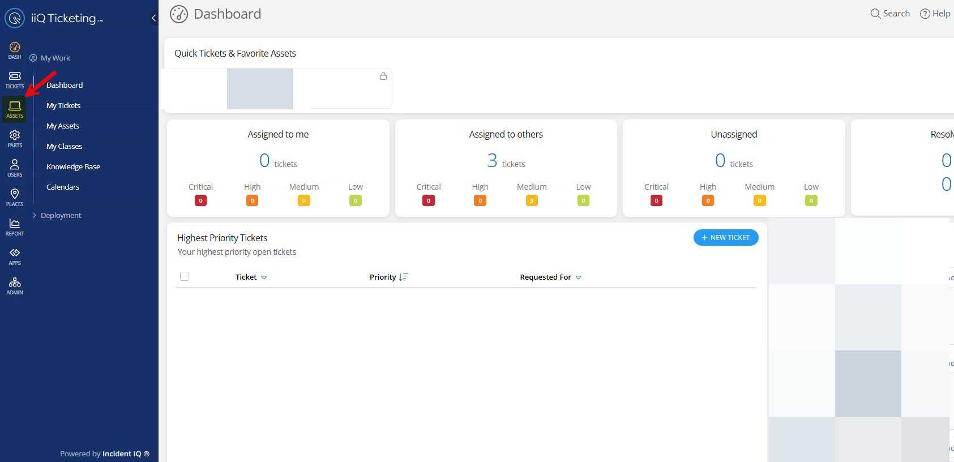Go to the Parts gear icon
This screenshot has width=954, height=462.
[15, 139]
